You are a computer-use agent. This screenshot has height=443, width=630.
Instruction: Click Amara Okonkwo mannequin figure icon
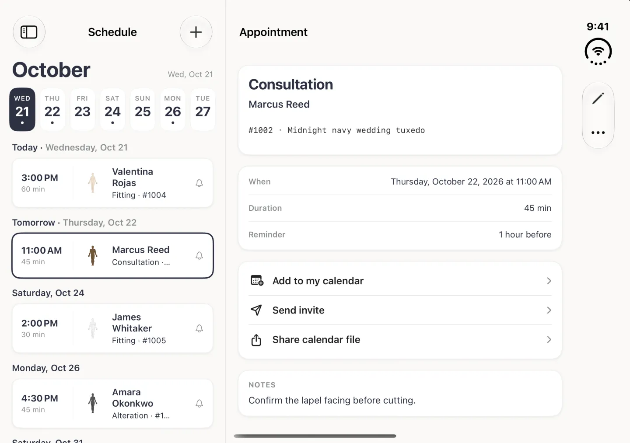tap(93, 403)
